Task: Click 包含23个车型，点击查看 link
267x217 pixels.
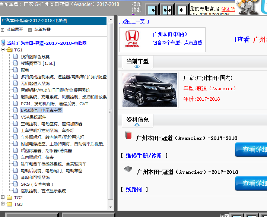Action: (177, 43)
